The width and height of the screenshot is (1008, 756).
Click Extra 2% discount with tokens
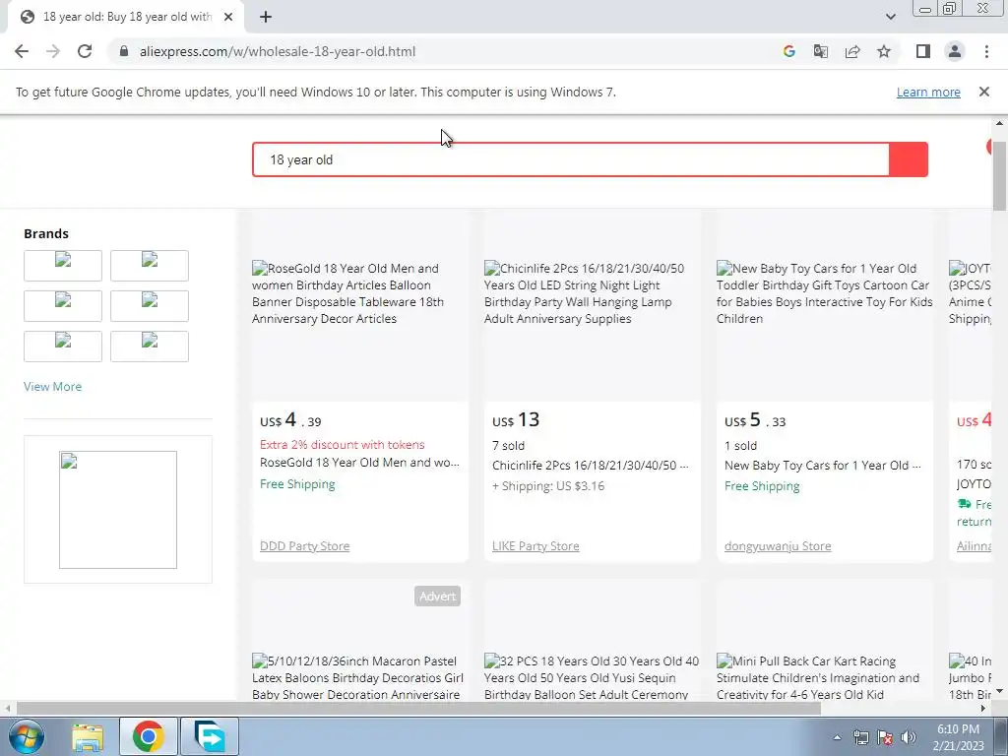point(342,445)
